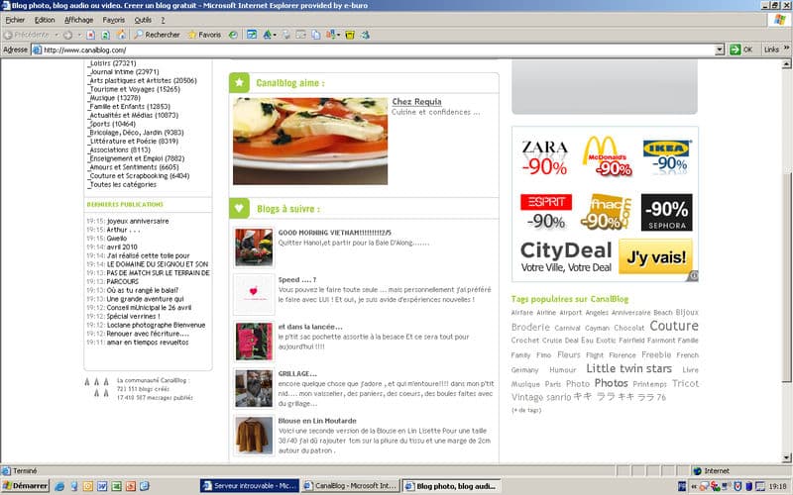Click the scrollbar down arrow
This screenshot has height=495, width=793.
coord(786,458)
